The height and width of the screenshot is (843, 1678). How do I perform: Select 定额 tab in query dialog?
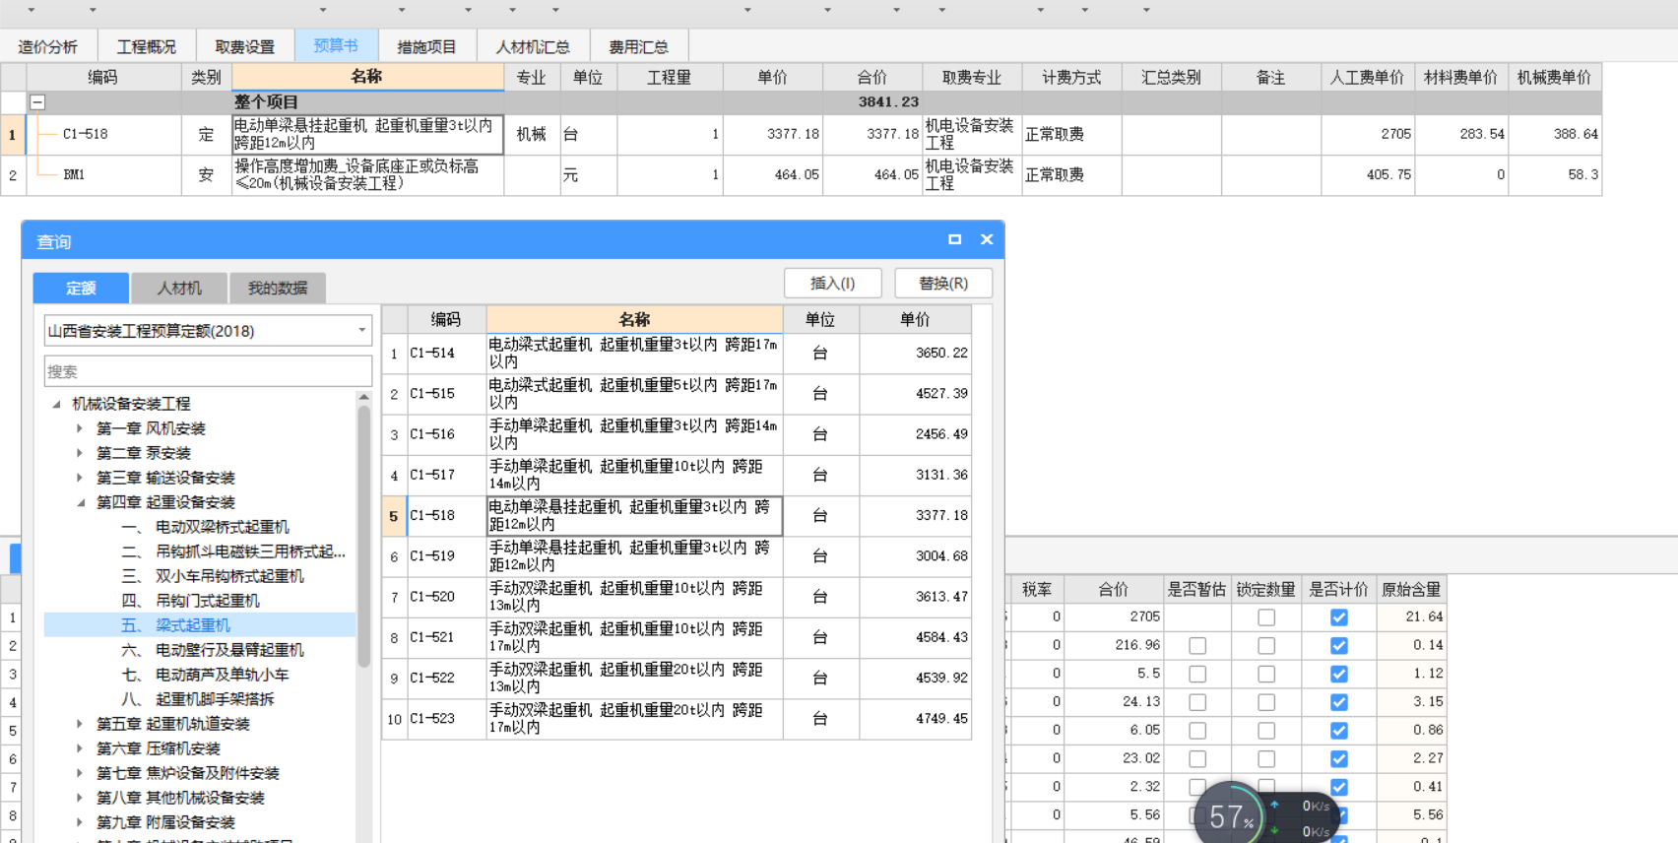tap(81, 288)
